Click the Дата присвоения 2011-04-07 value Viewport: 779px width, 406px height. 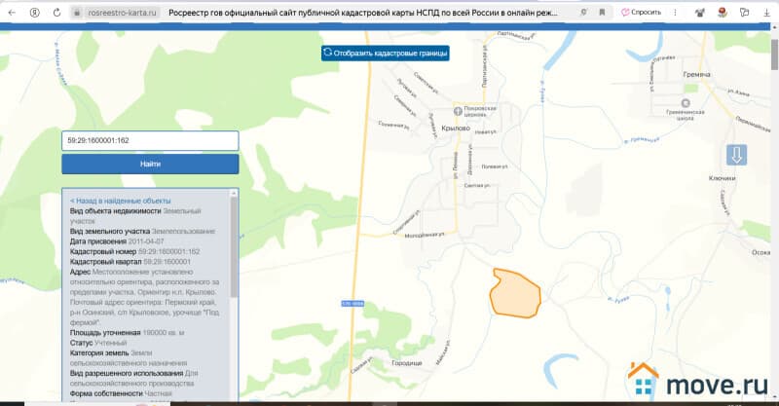point(146,241)
